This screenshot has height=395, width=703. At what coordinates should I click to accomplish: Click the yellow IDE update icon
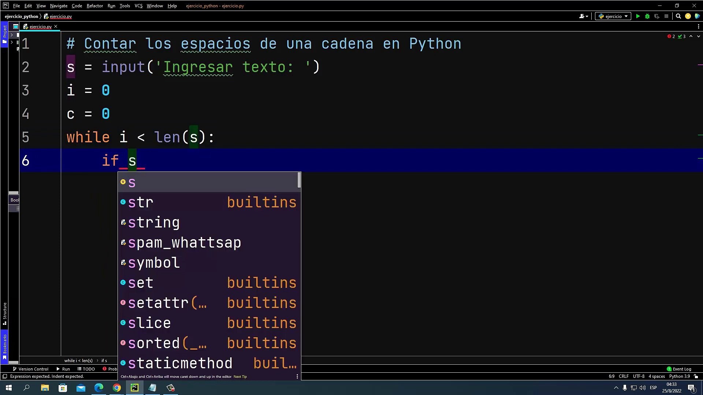coord(688,16)
